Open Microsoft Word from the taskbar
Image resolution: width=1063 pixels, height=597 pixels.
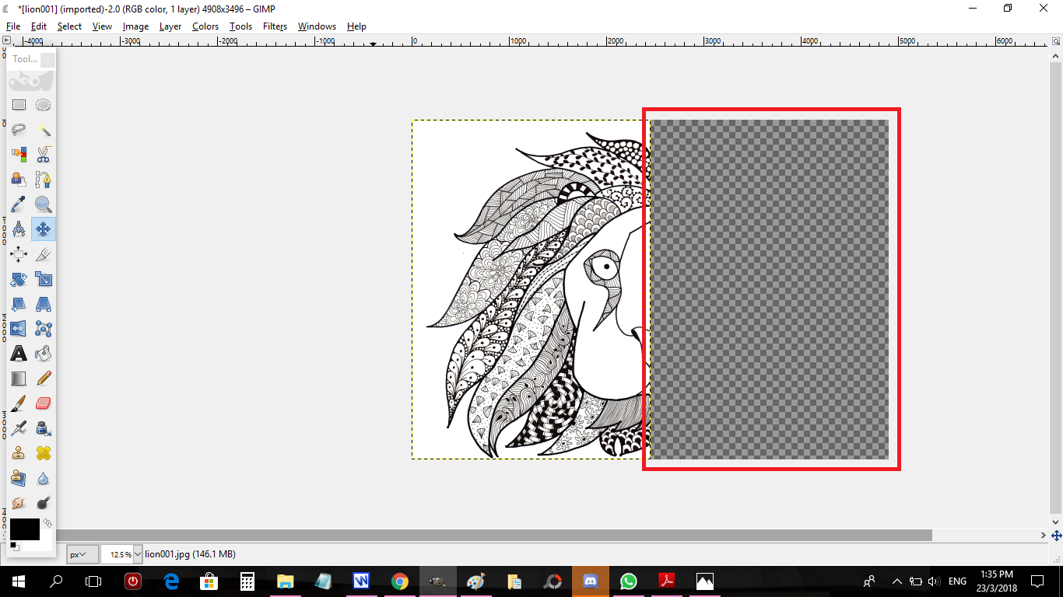[361, 581]
